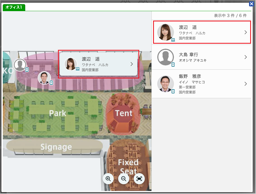Click 渡辺 遥 photo in the list
Image resolution: width=256 pixels, height=194 pixels.
click(166, 32)
